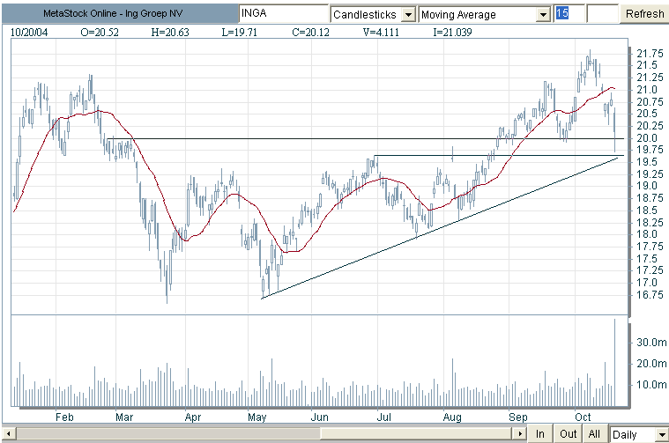
Task: Click the Jun label on the time axis
Action: point(319,417)
